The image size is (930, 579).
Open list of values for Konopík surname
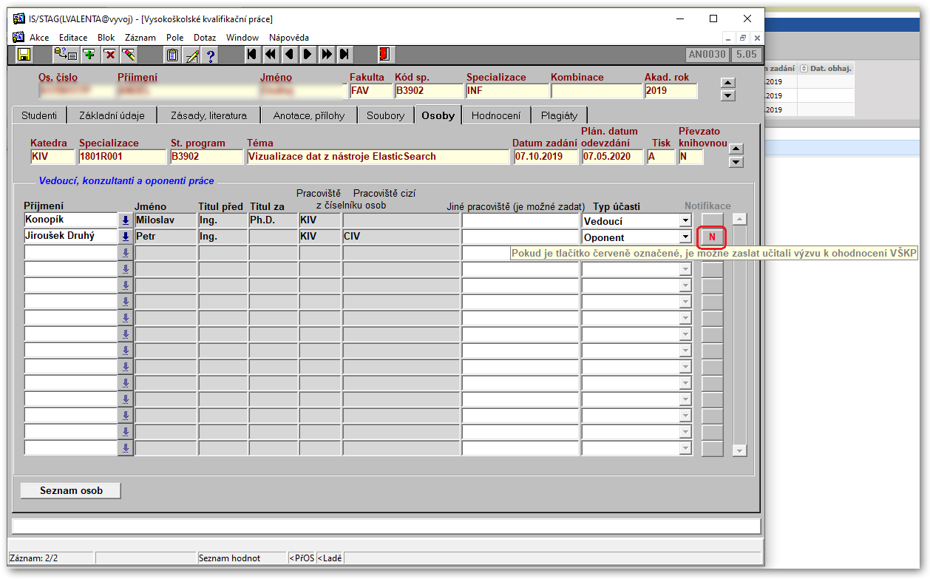pyautogui.click(x=126, y=220)
